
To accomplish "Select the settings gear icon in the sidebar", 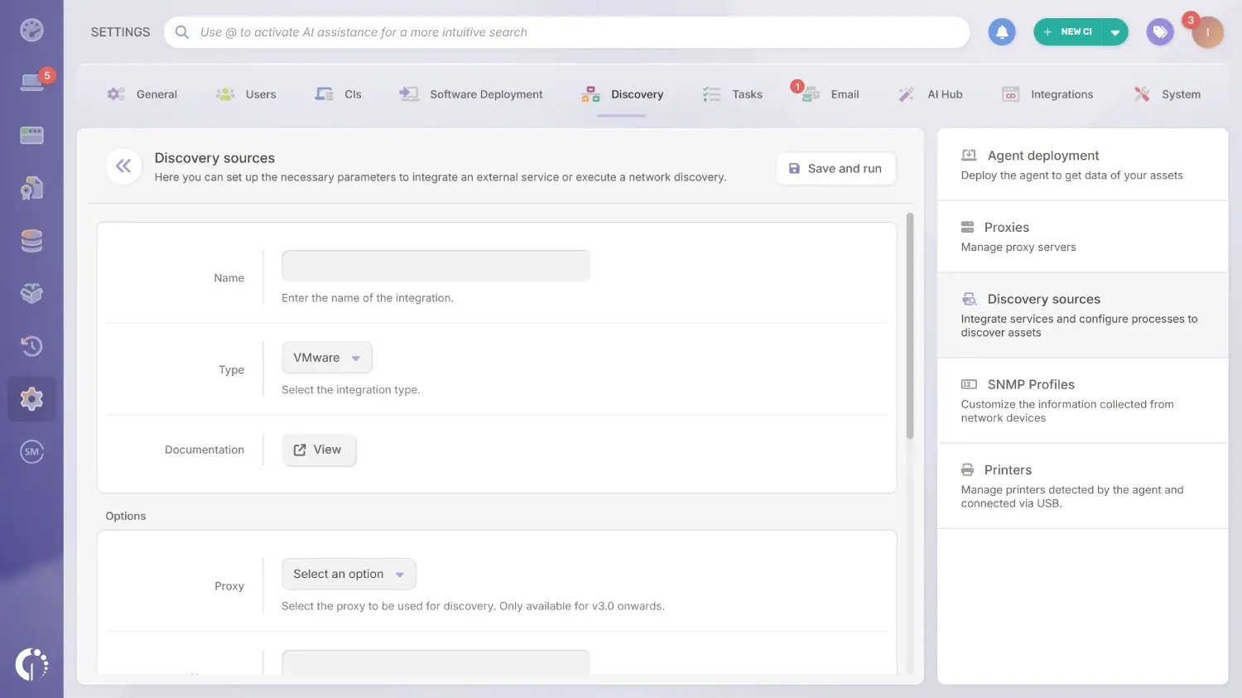I will [x=31, y=398].
